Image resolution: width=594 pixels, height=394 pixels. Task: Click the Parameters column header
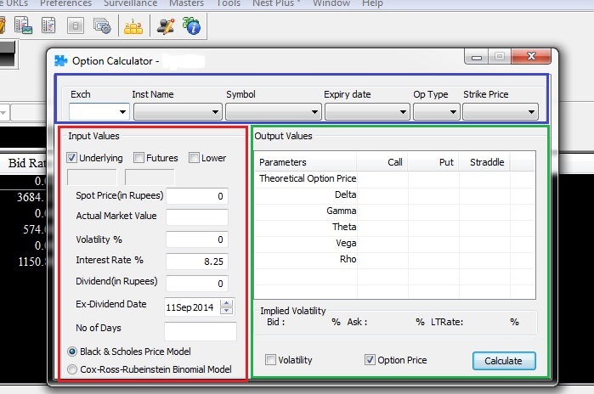coord(306,162)
